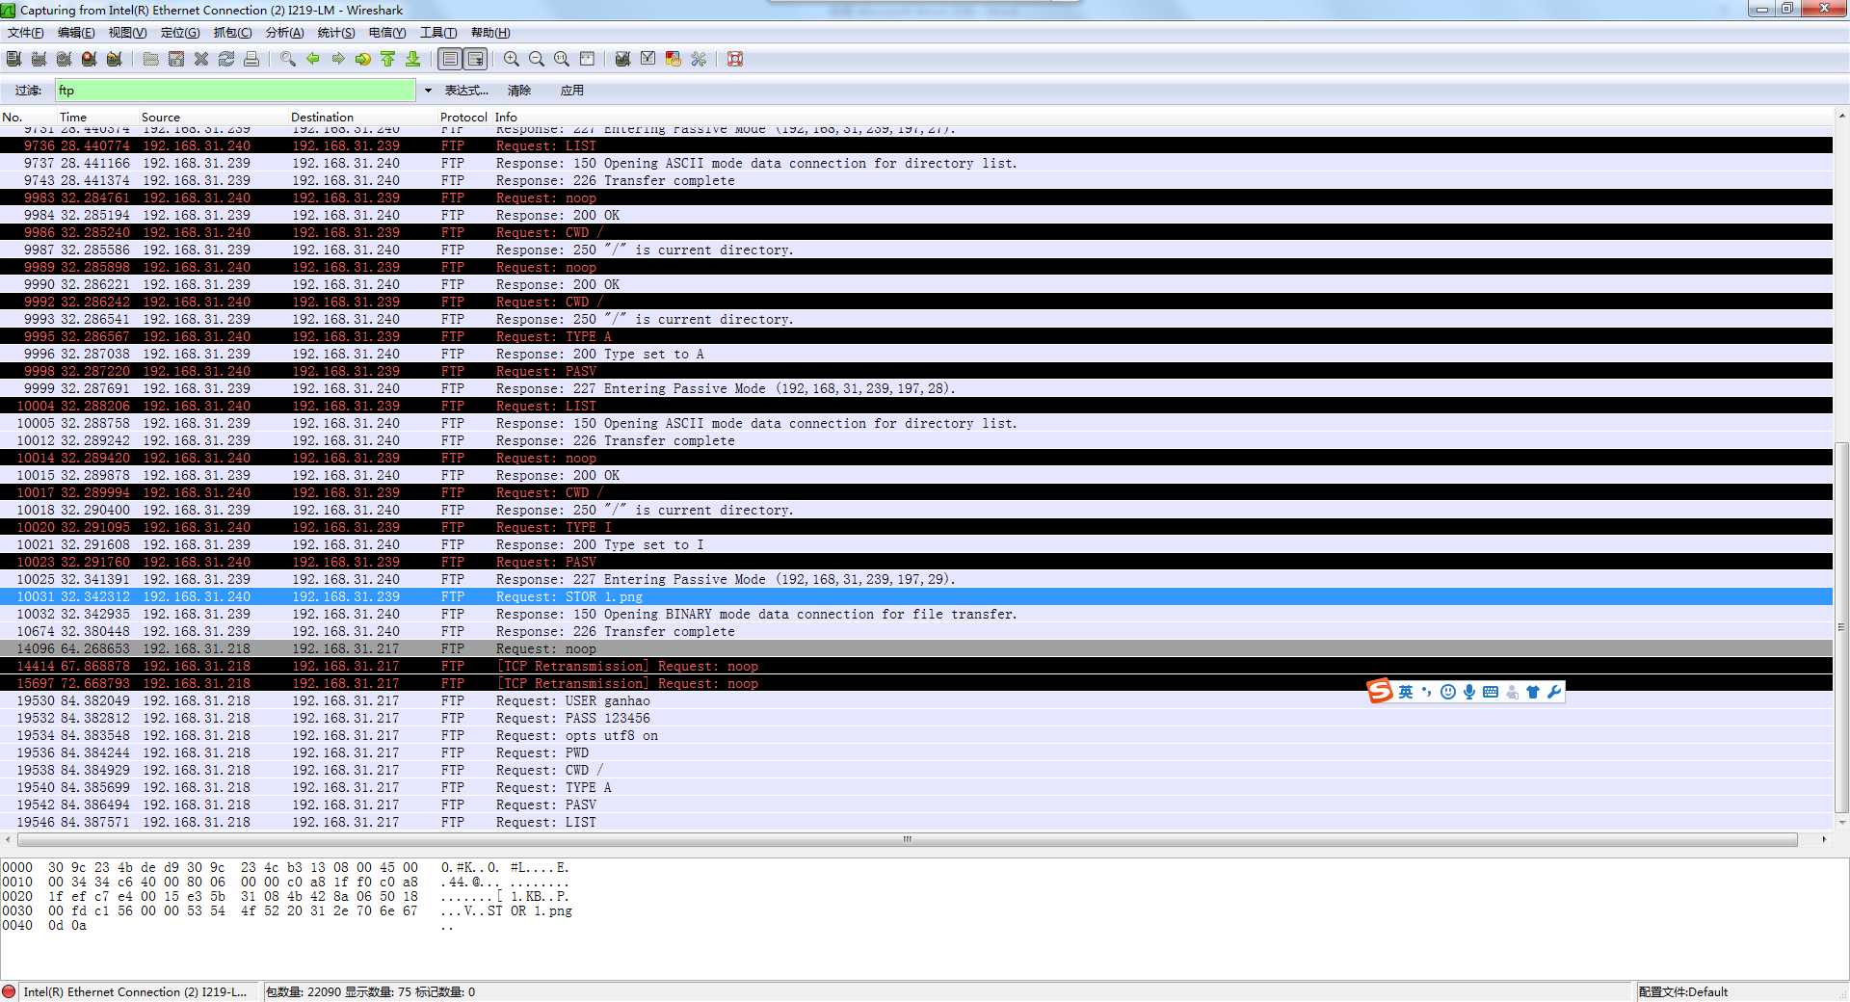Select packet 10020 TYPE I request
Image resolution: width=1850 pixels, height=1002 pixels.
click(916, 527)
